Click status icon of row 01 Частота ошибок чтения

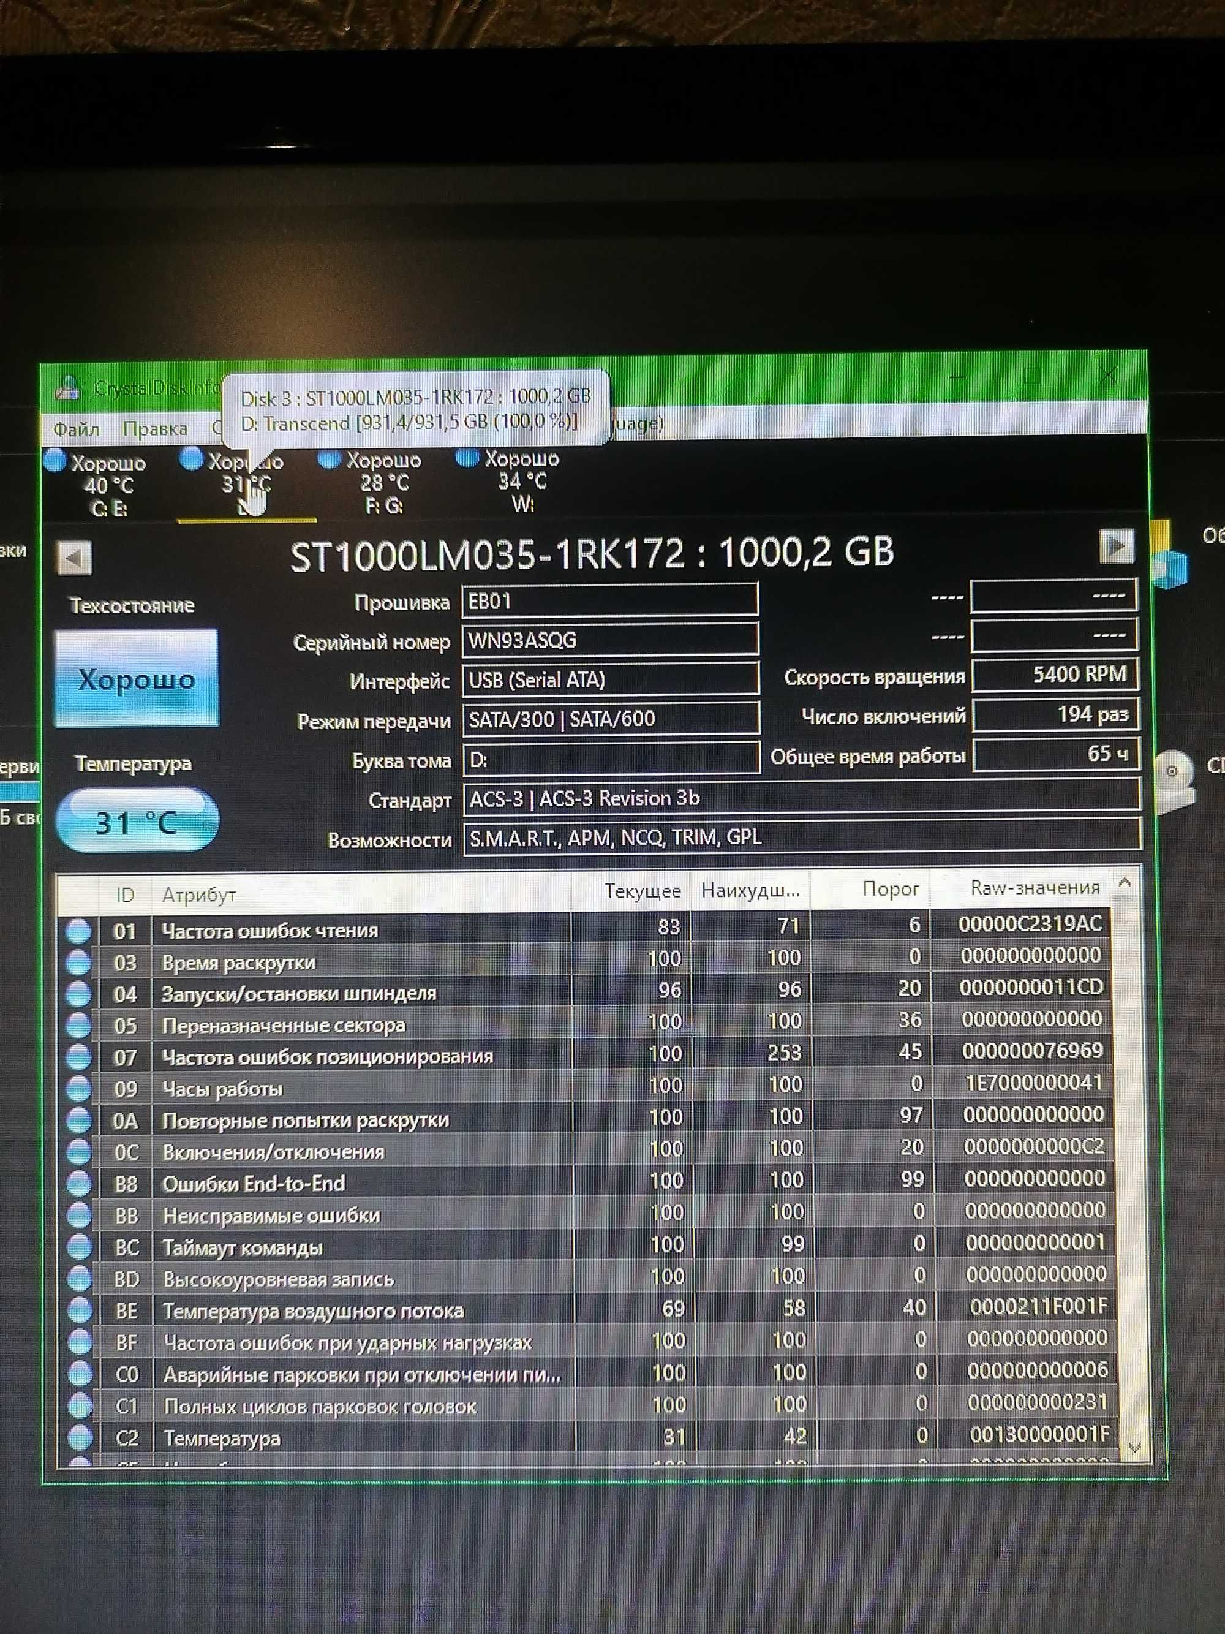coord(78,931)
